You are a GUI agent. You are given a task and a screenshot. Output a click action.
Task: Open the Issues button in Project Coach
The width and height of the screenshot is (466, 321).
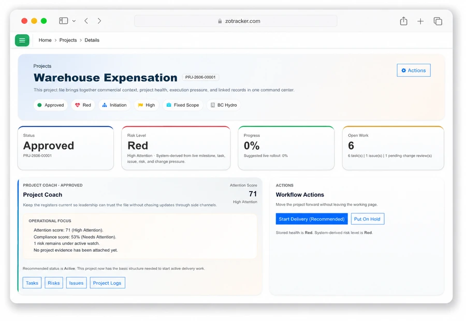coord(77,283)
